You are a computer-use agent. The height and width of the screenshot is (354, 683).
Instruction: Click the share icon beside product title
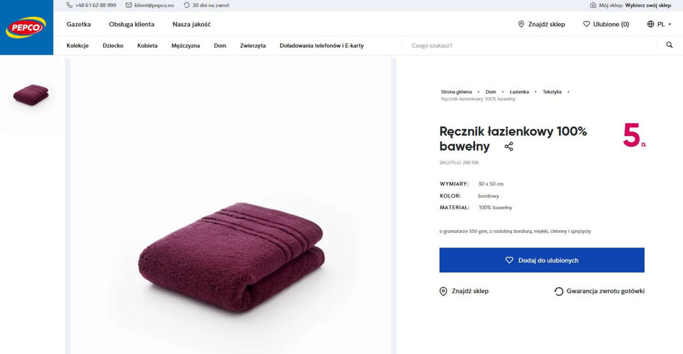[x=509, y=147]
